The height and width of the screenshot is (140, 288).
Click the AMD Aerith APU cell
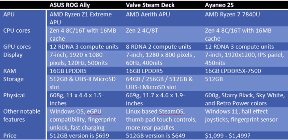(148, 14)
